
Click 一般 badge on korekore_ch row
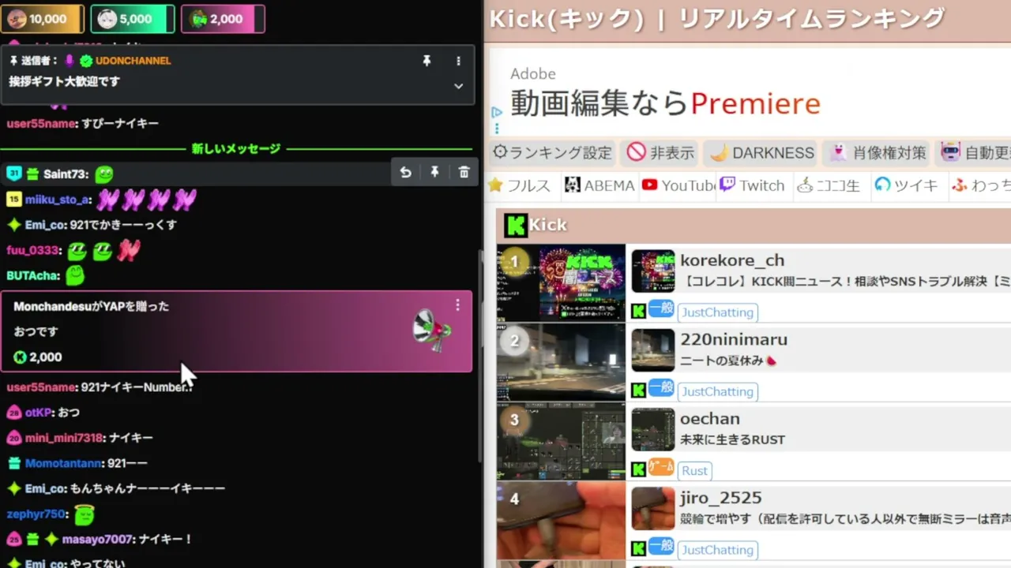point(661,309)
